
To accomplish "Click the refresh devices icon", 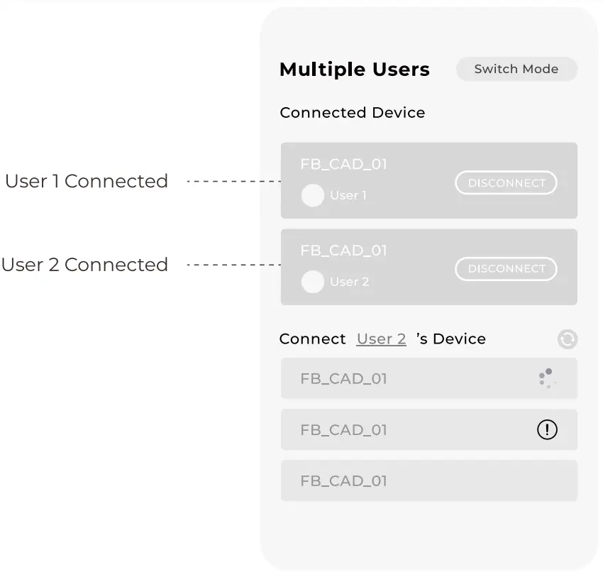I will [567, 339].
